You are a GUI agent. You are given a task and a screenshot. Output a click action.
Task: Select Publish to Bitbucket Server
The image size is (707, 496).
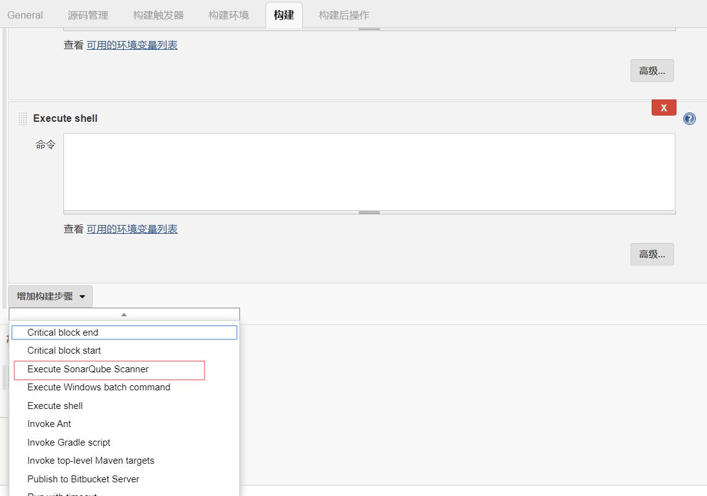(84, 479)
